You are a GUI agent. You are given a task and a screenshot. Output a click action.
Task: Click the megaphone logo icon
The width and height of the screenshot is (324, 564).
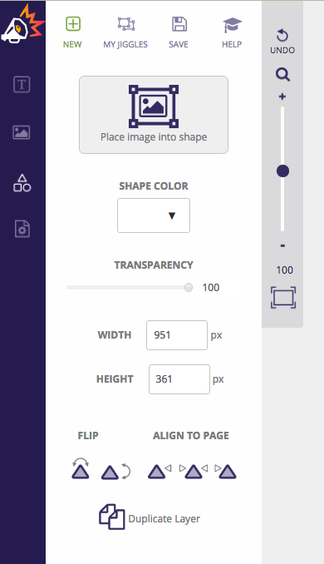point(22,24)
